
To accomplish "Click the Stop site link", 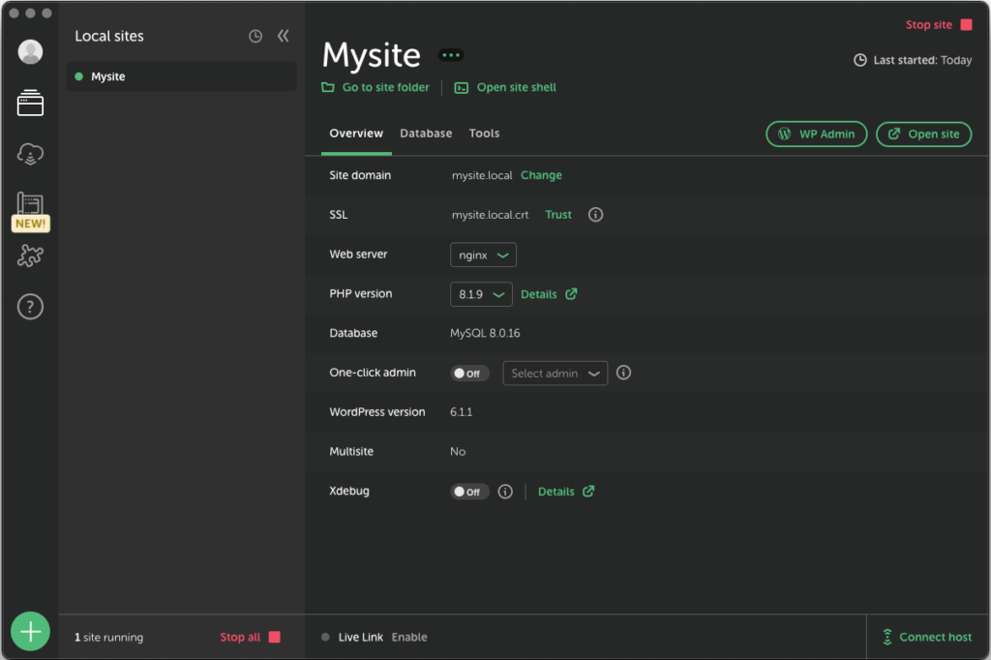I will (x=928, y=24).
